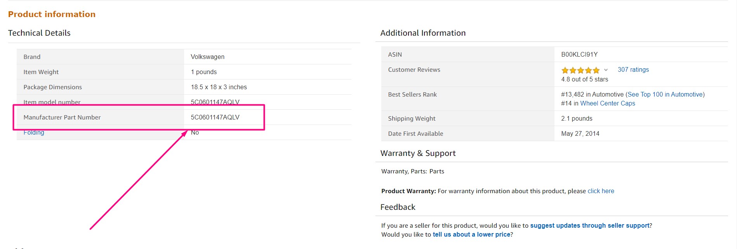Select the Volkswagen brand value

(207, 57)
